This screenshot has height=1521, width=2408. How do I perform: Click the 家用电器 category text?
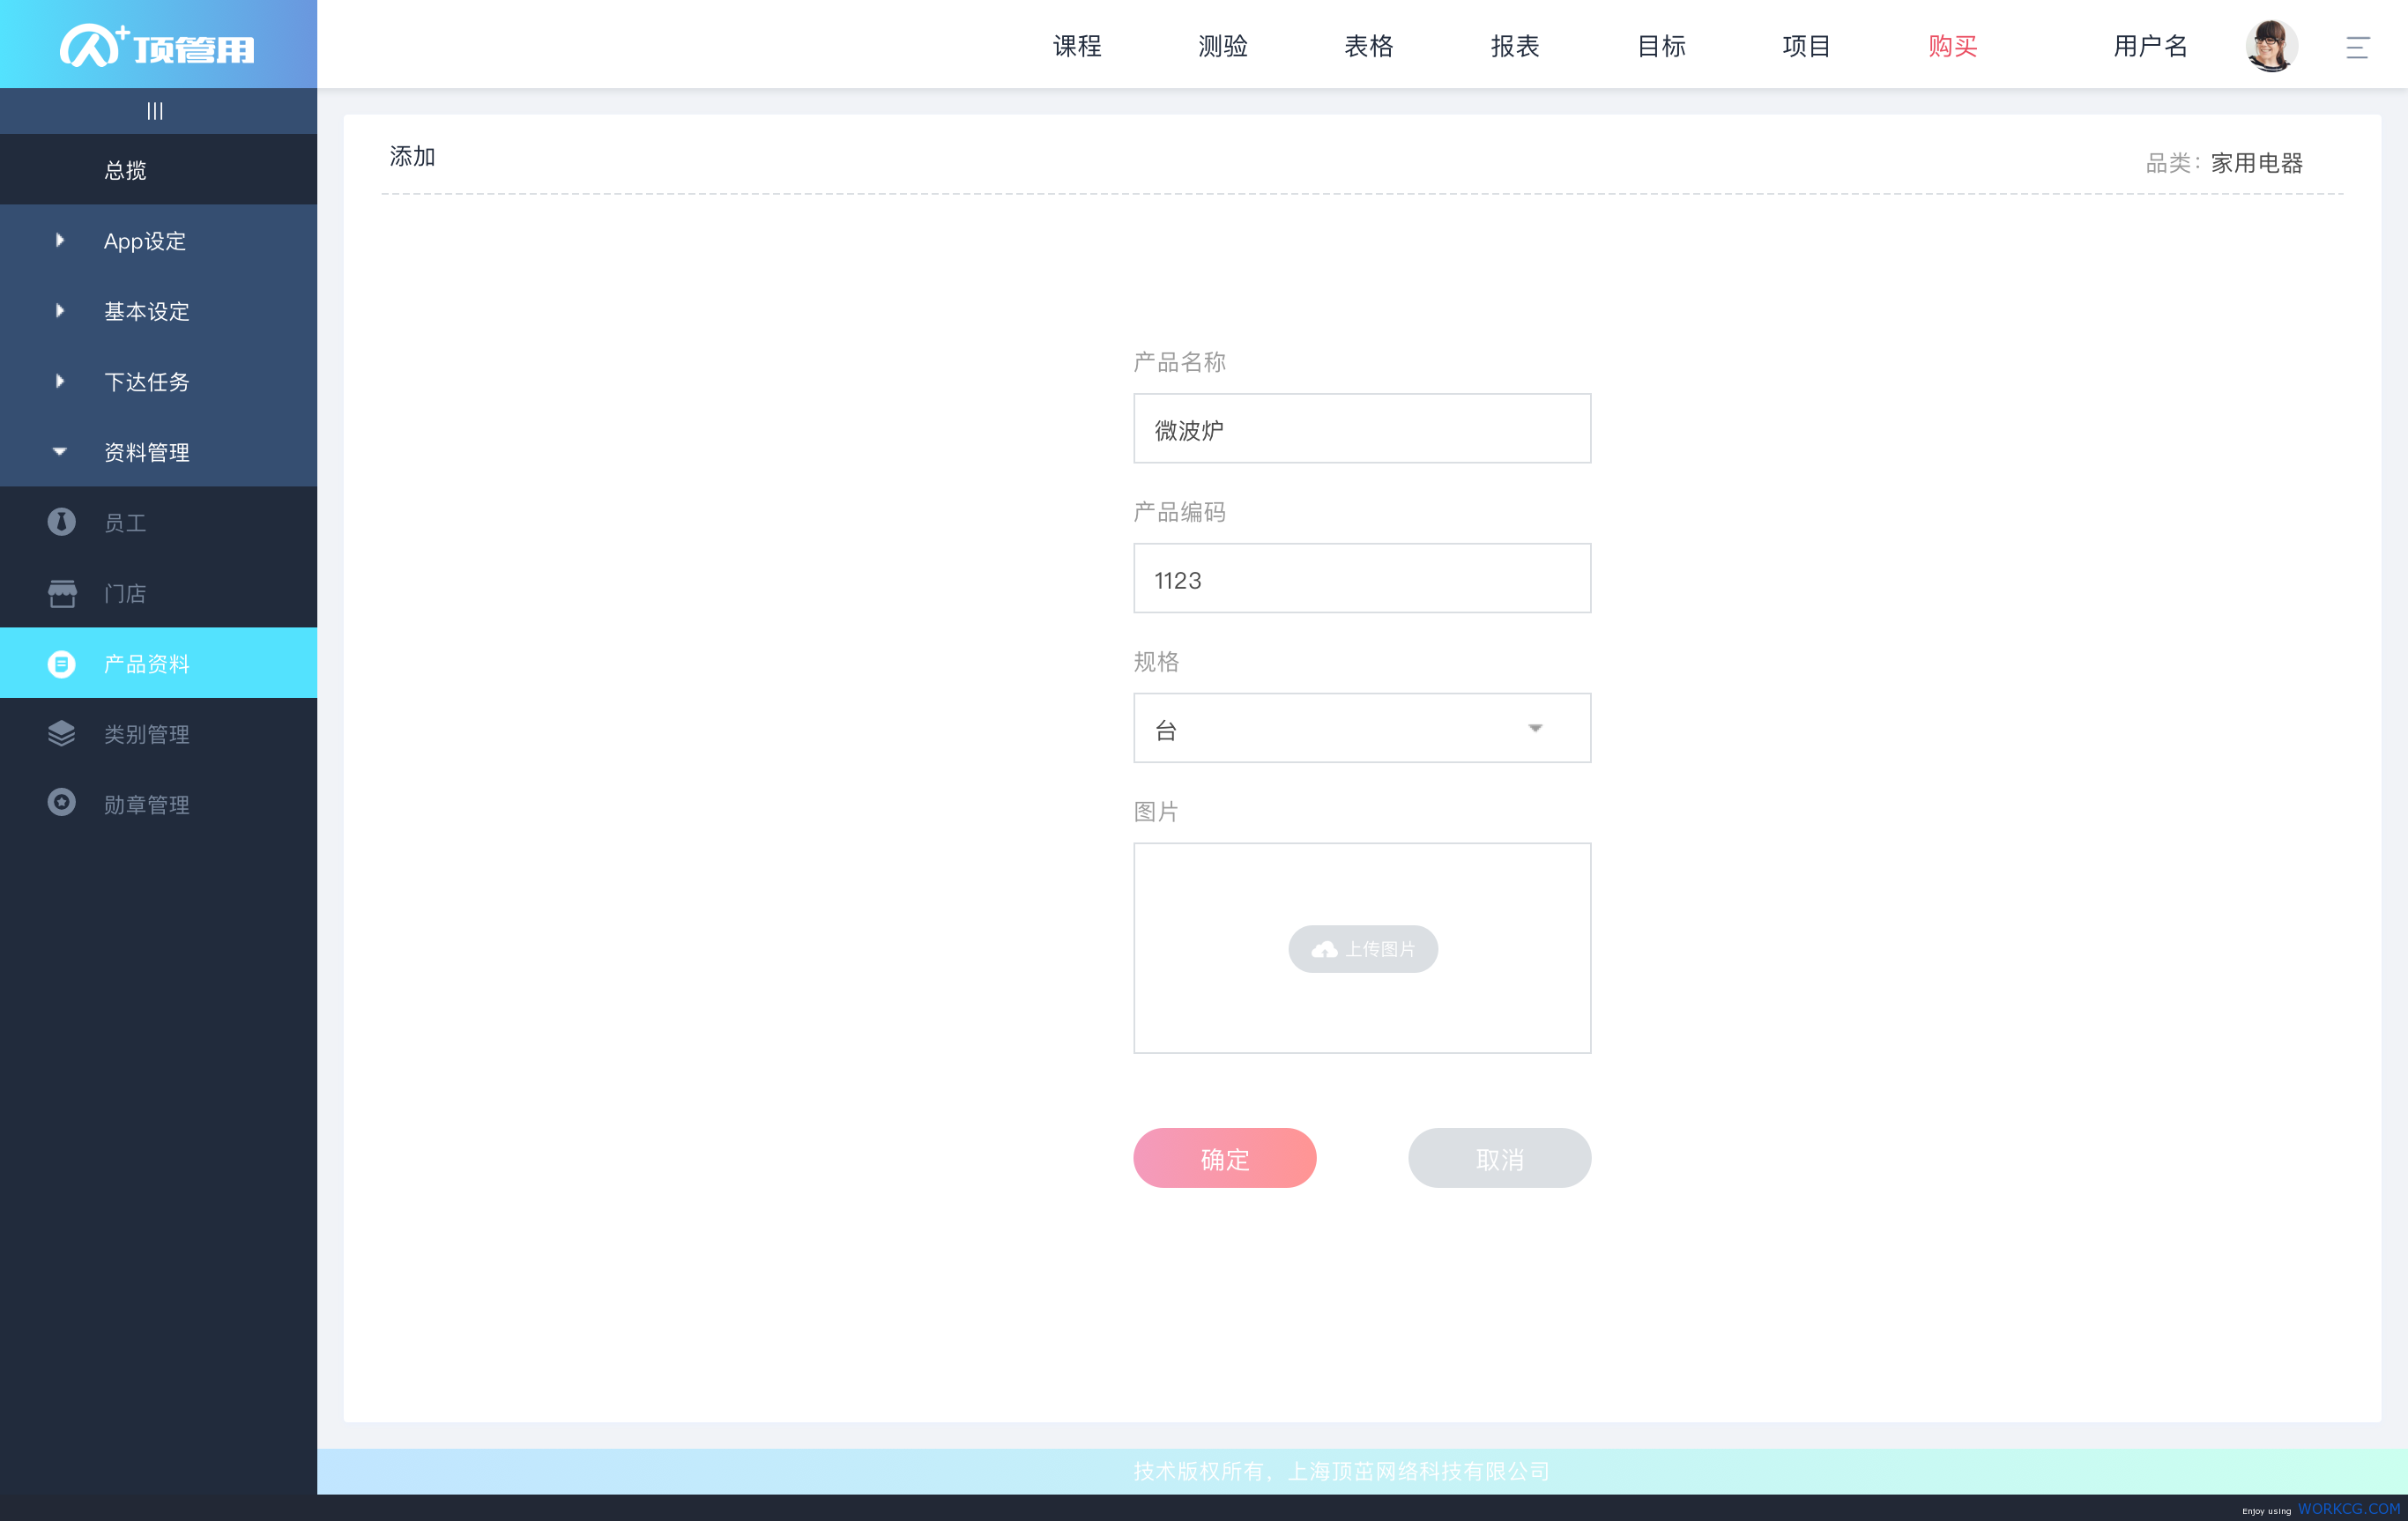pos(2256,163)
